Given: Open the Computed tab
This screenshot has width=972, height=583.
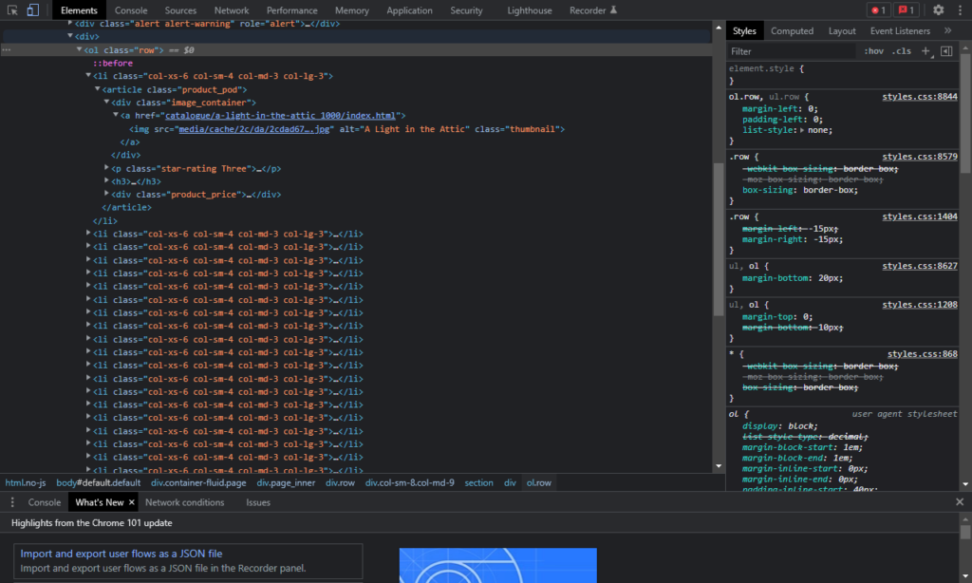Looking at the screenshot, I should click(x=792, y=31).
